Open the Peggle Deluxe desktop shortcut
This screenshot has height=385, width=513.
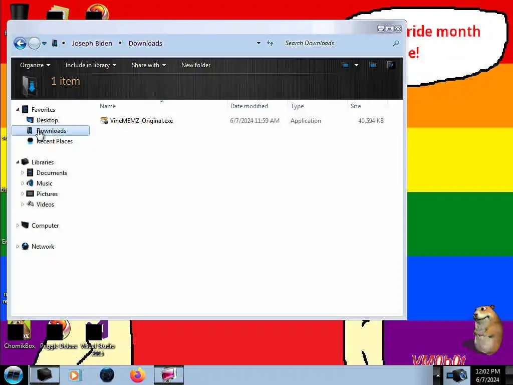click(59, 334)
